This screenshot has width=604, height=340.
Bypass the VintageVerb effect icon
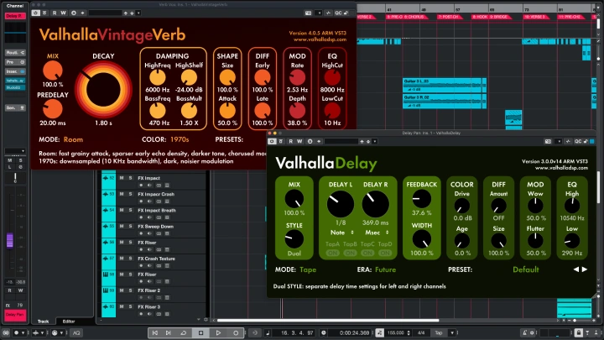click(44, 13)
